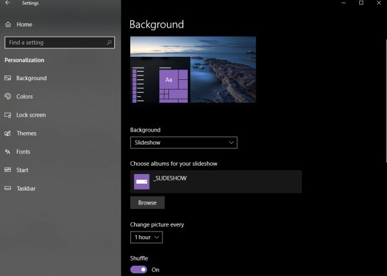Viewport: 387px width, 276px height.
Task: Click the Themes brush icon
Action: point(8,133)
